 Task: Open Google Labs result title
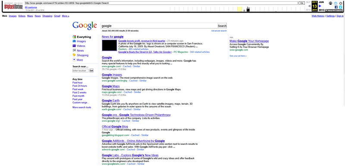pos(130,155)
